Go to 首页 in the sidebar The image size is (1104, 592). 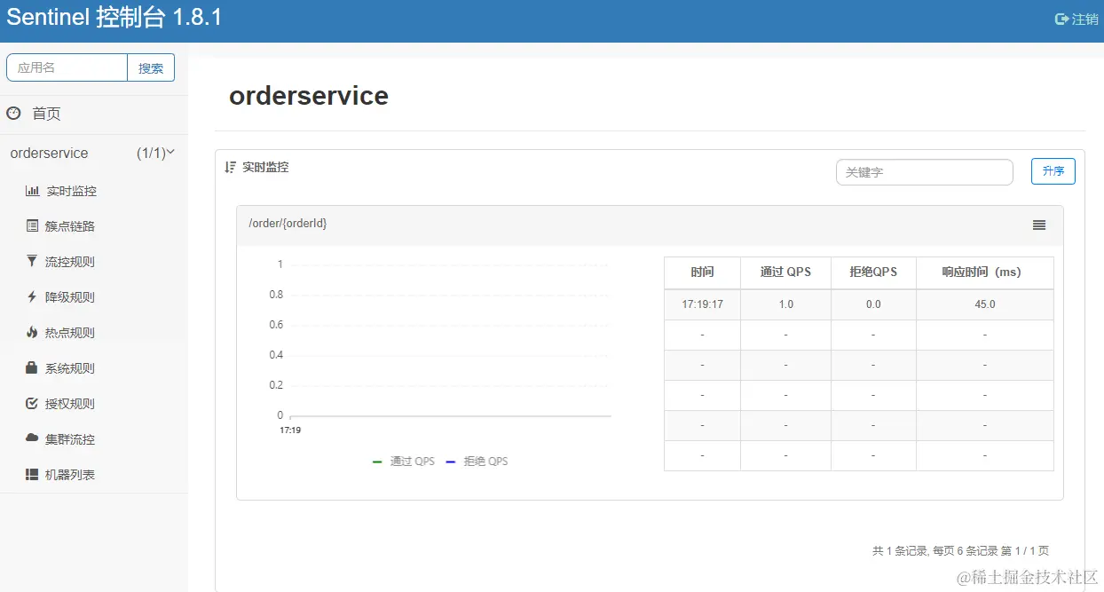(x=46, y=114)
